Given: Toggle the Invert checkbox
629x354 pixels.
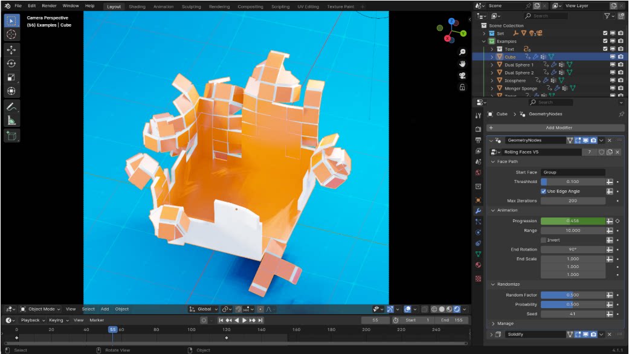Looking at the screenshot, I should tap(543, 240).
